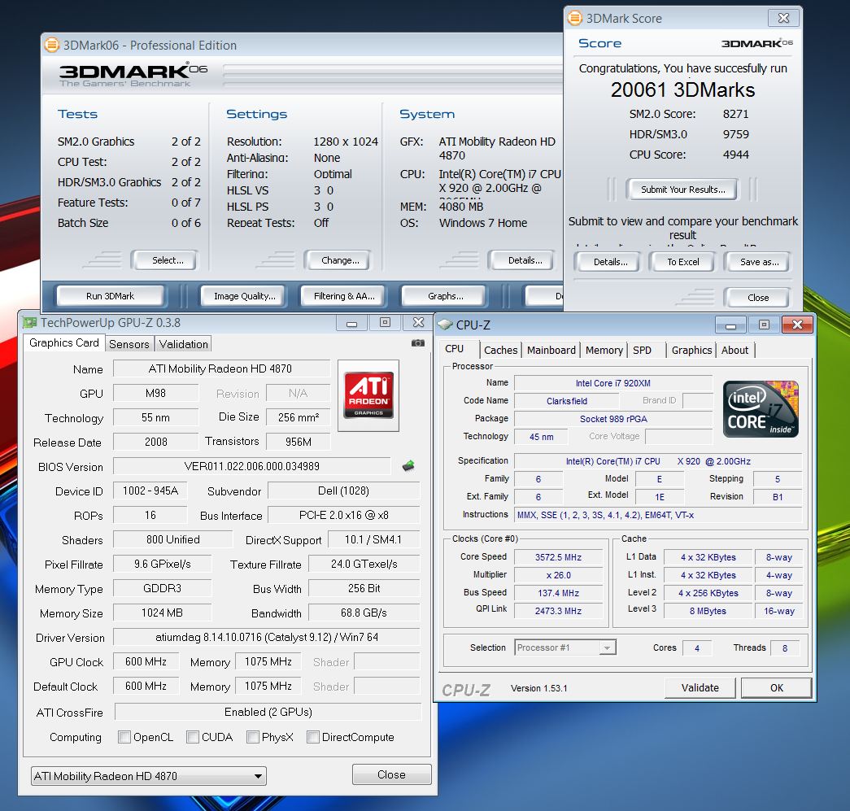Screen dimensions: 850x811
Task: Select the Graphics Card tab in GPU-Z
Action: tap(64, 342)
